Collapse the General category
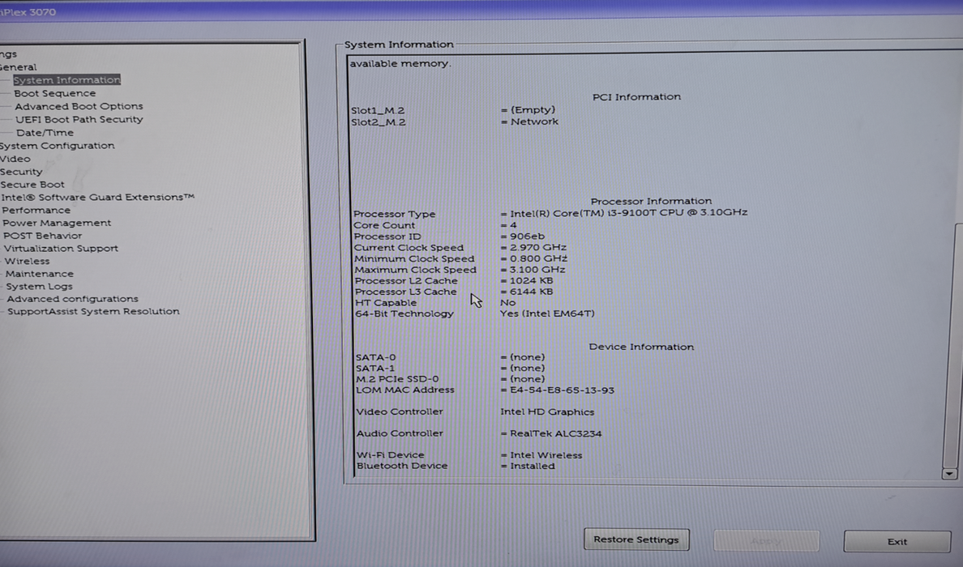Image resolution: width=963 pixels, height=567 pixels. 19,67
